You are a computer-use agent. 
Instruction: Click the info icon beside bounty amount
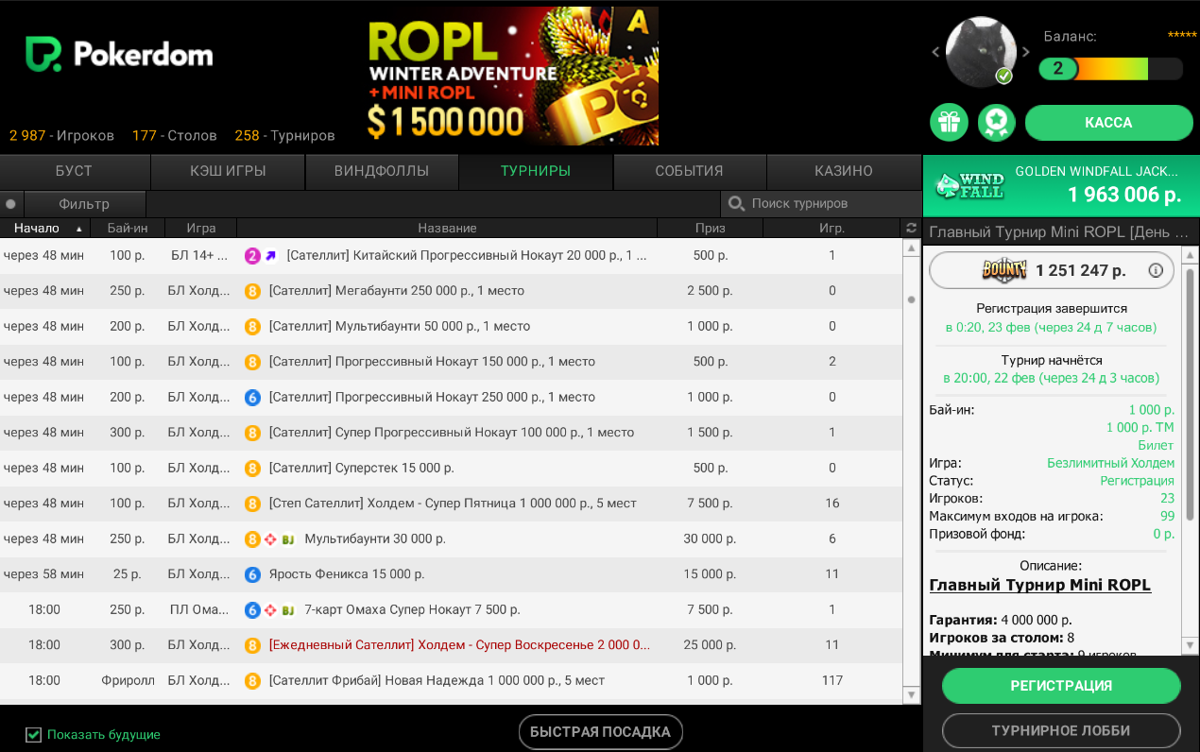tap(1155, 270)
